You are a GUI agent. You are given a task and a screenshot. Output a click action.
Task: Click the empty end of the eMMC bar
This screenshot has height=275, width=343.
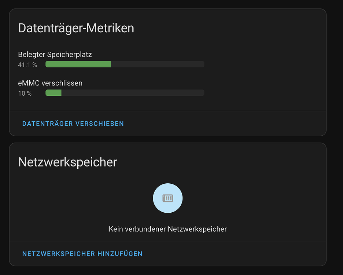(147, 92)
